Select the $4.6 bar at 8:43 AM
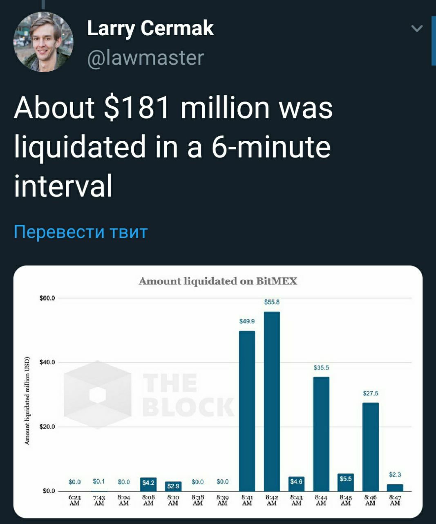Image resolution: width=436 pixels, height=524 pixels. pos(296,483)
